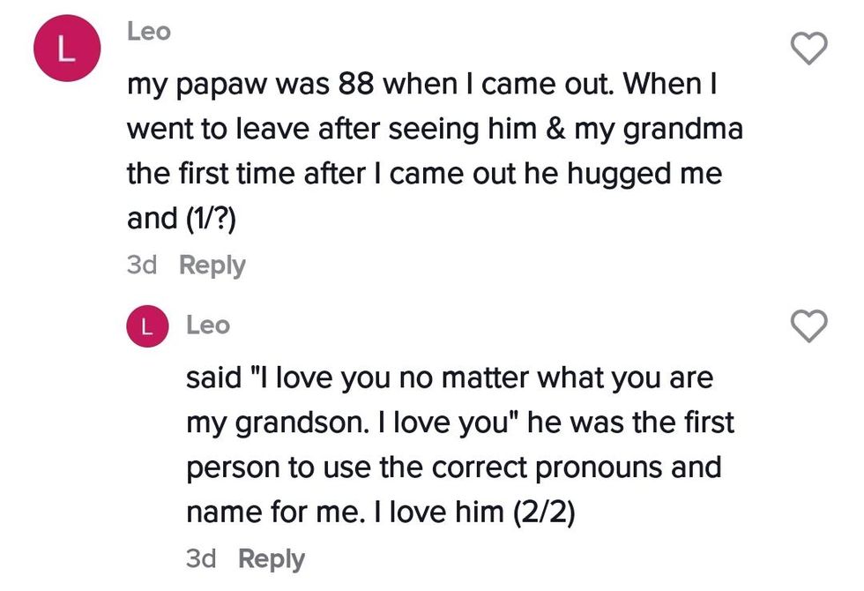This screenshot has width=864, height=591.
Task: Select the "my papaw was 88" text line
Action: [x=424, y=86]
